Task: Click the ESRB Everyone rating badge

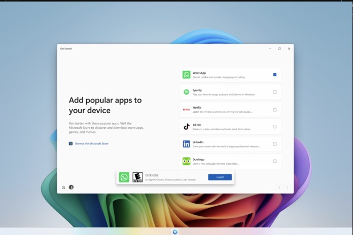Action: pos(137,177)
